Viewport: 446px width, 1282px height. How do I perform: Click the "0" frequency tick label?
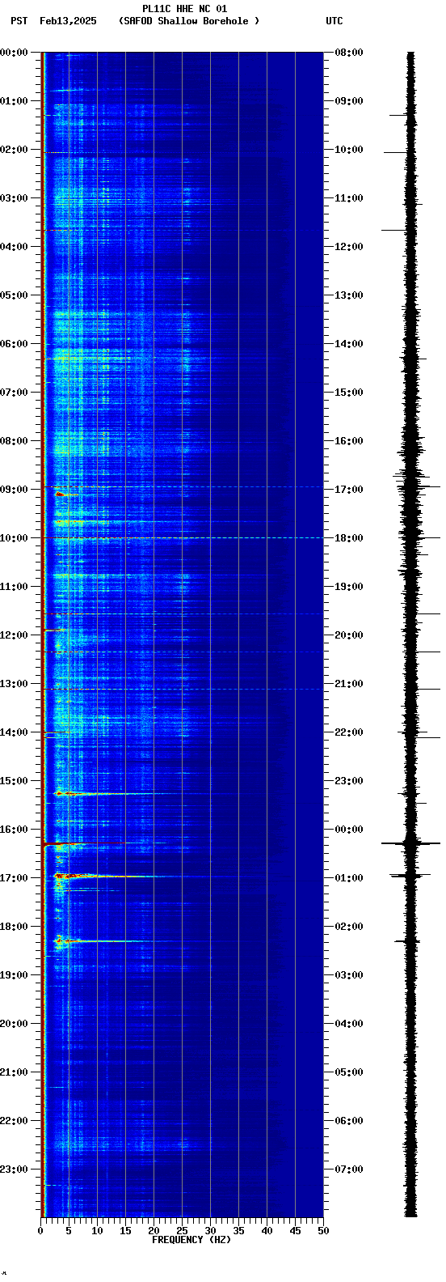click(x=40, y=1231)
